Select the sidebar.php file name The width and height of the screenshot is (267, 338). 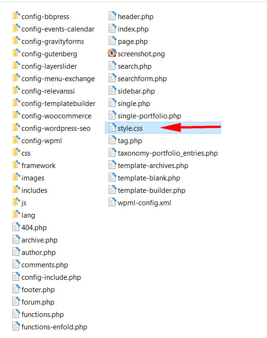coord(136,91)
